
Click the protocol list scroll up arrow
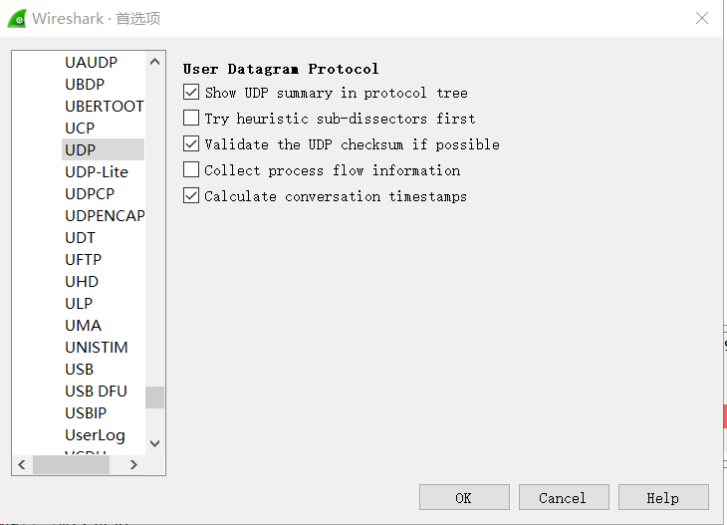[x=154, y=61]
